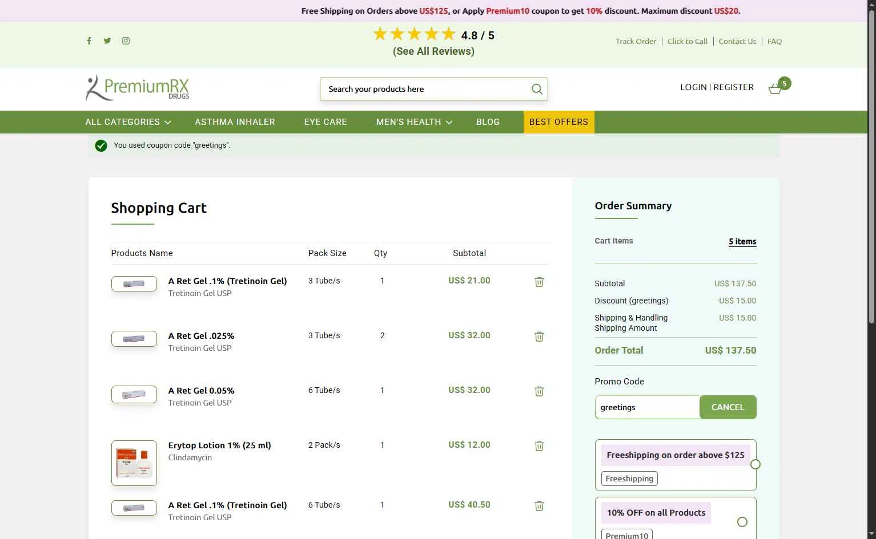Click the US$ 12.00 subtotal

[x=469, y=445]
